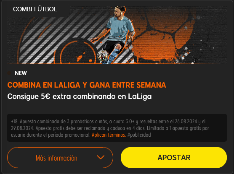
Task: Click the soccer ball at the player's feet
Action: click(102, 56)
